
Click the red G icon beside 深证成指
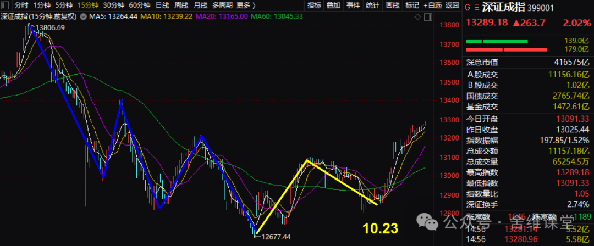click(468, 8)
